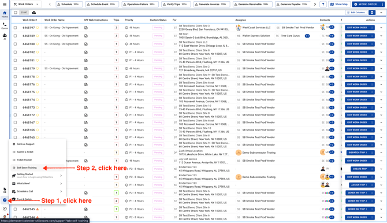Viewport: 387px width, 223px height.
Task: Click the sidebar icon above the help icon
Action: 5,190
